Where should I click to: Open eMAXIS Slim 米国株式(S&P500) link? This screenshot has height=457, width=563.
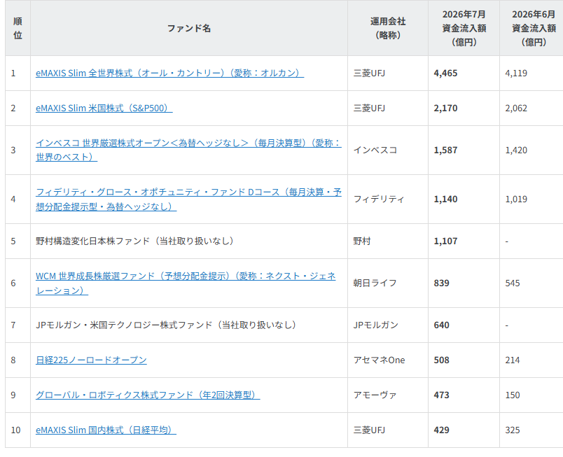(x=104, y=108)
